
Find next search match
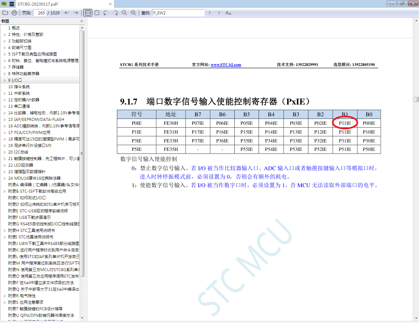[219, 13]
